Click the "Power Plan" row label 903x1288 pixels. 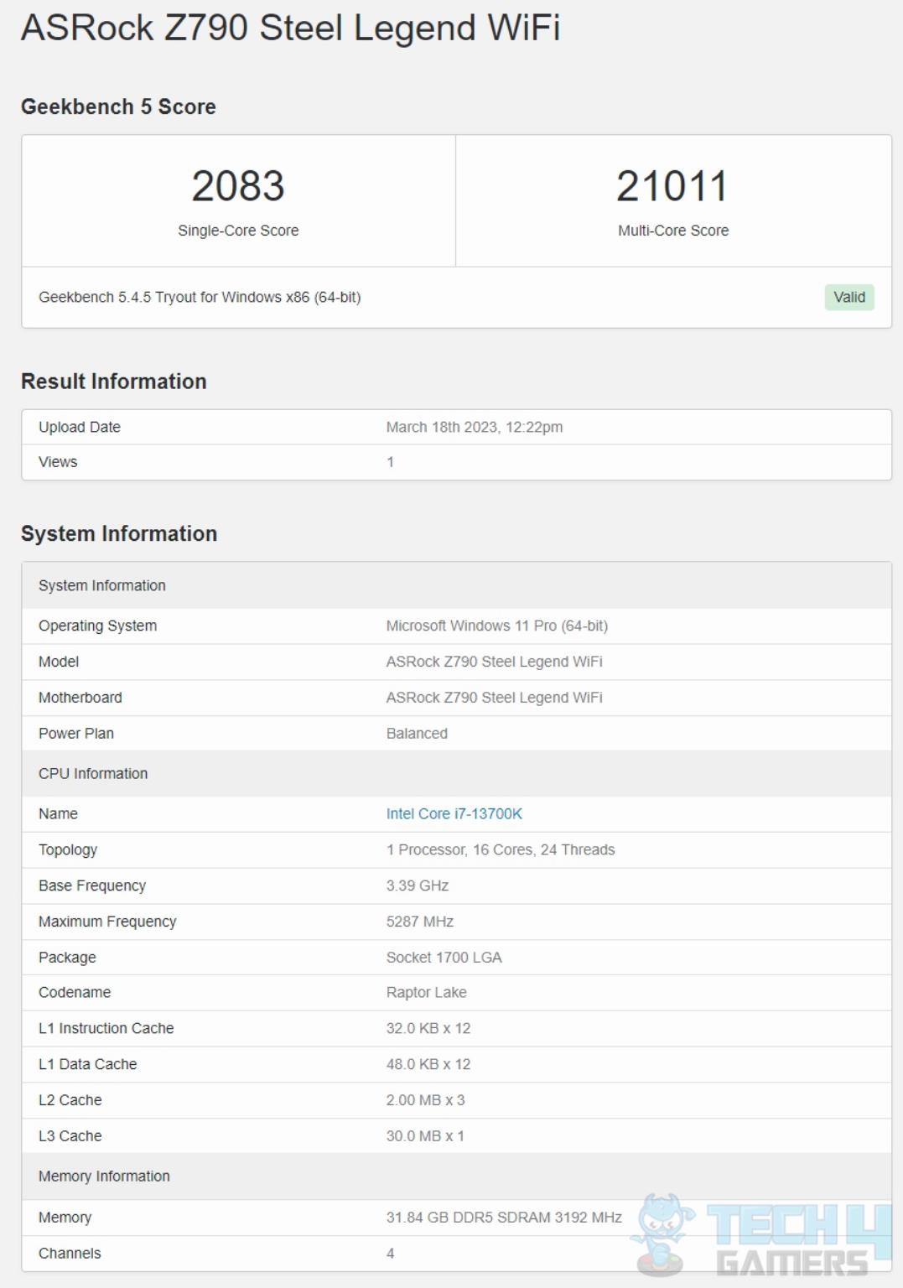tap(76, 734)
